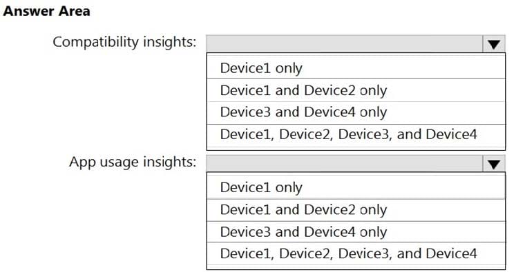The image size is (525, 272).
Task: Pick 'Device3 and Device4 only' for Compatibility insights
Action: [356, 112]
